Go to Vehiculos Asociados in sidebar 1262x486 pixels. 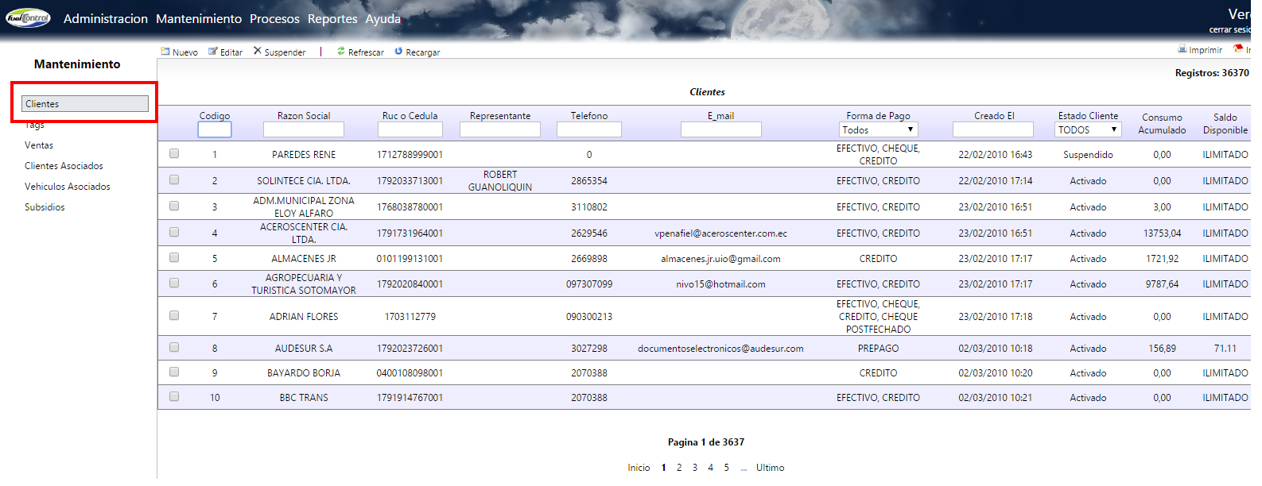pyautogui.click(x=68, y=187)
